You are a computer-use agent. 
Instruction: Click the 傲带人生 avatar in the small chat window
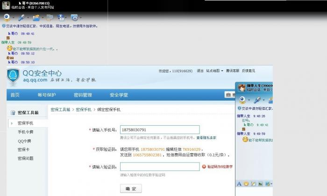(x=242, y=88)
